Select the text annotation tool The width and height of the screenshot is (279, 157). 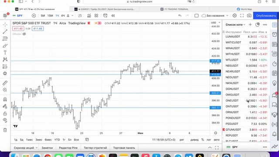tap(5, 52)
